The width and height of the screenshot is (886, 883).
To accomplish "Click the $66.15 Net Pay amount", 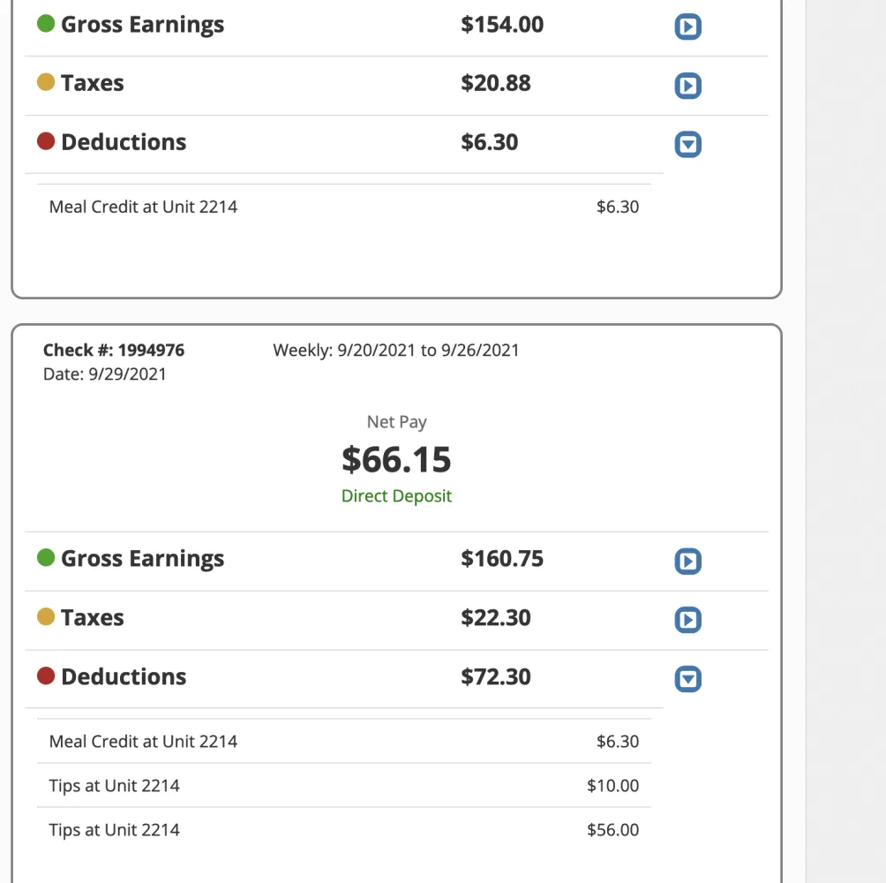I will 396,459.
